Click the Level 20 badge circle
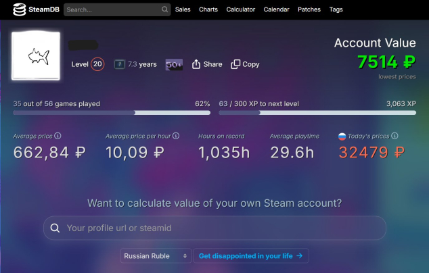The width and height of the screenshot is (429, 273). 97,64
